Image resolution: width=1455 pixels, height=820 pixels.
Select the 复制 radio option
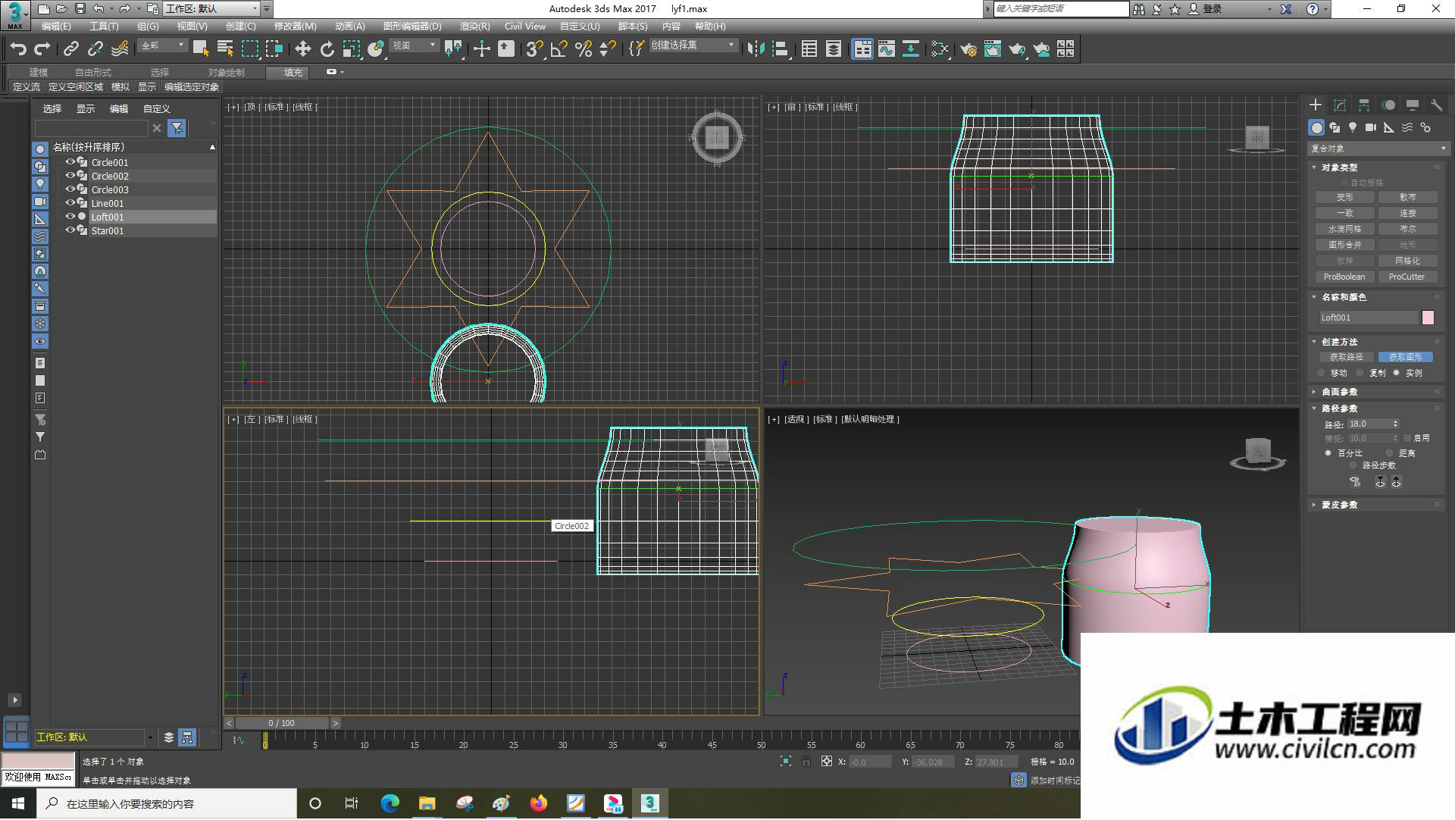pyautogui.click(x=1360, y=373)
